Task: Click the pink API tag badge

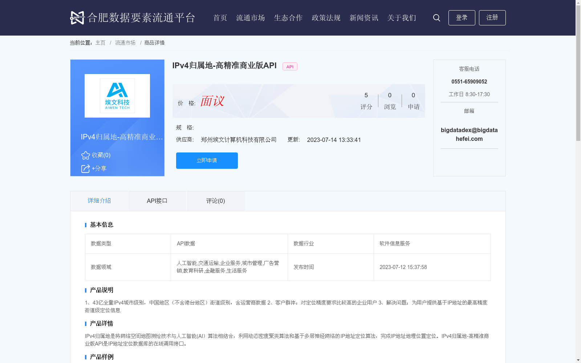Action: (x=290, y=66)
